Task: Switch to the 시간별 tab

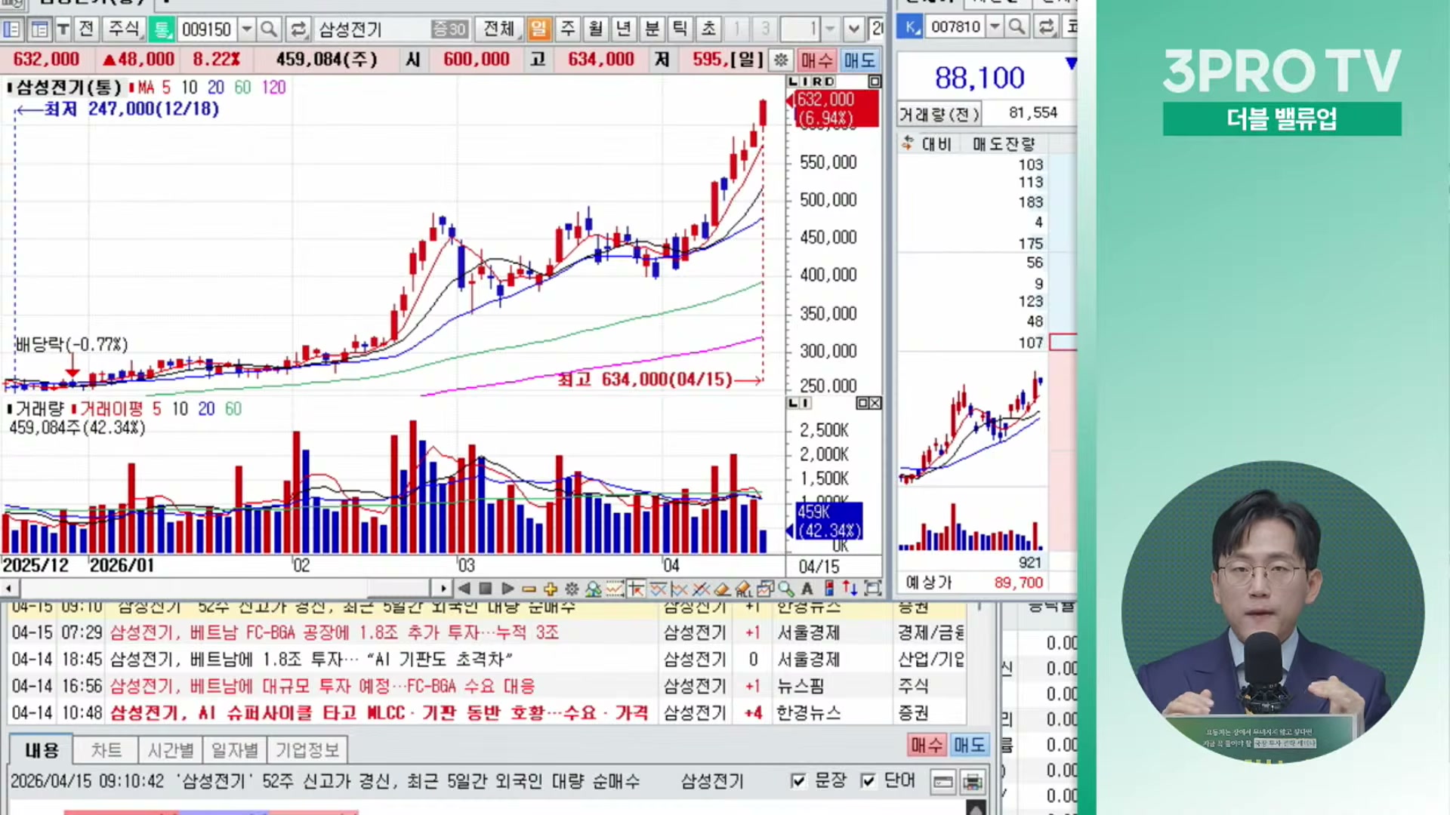Action: click(171, 750)
